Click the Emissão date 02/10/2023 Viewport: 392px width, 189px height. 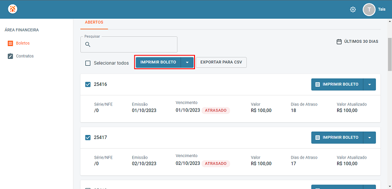pyautogui.click(x=144, y=163)
